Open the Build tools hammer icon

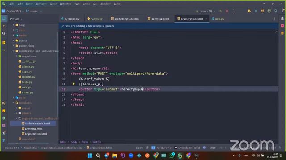point(262,11)
